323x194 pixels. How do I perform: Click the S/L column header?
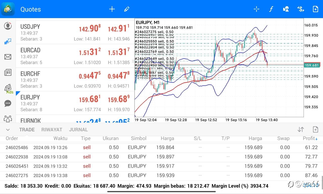click(198, 138)
